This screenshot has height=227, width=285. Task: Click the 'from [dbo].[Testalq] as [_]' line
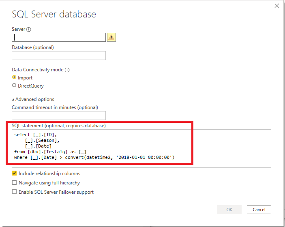pos(50,152)
